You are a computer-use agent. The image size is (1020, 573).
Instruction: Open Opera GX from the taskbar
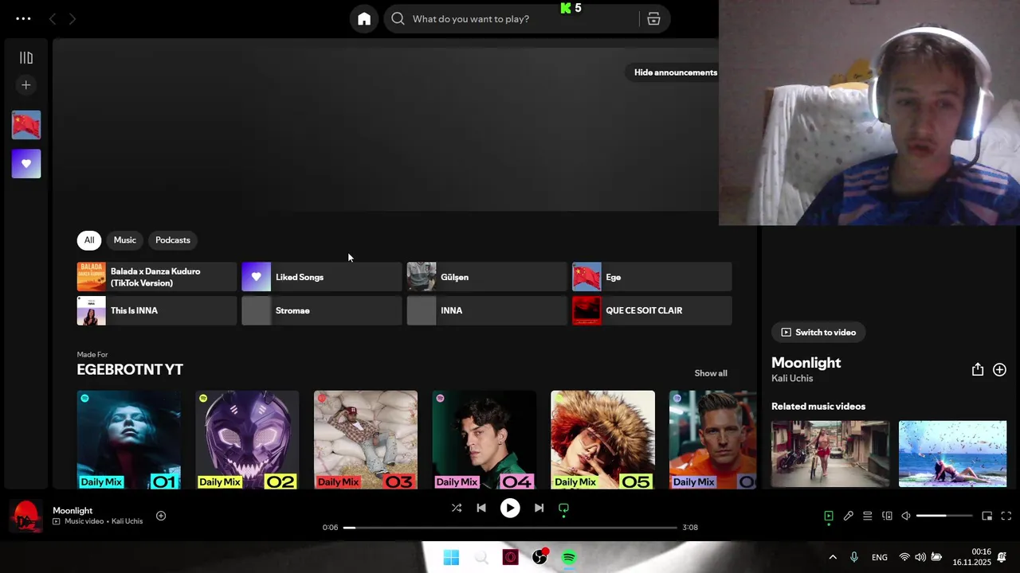511,558
